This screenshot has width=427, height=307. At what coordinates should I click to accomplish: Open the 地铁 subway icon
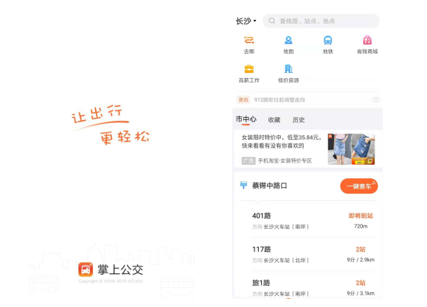(328, 40)
